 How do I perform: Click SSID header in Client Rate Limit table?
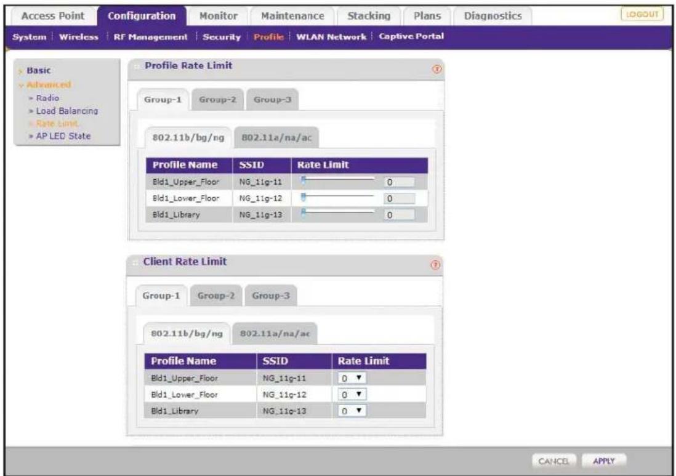coord(275,361)
